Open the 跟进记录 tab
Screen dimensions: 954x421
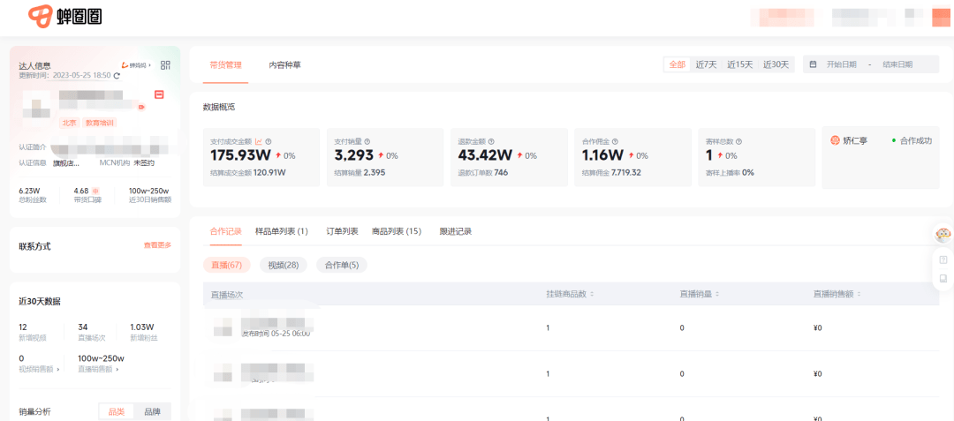point(456,231)
